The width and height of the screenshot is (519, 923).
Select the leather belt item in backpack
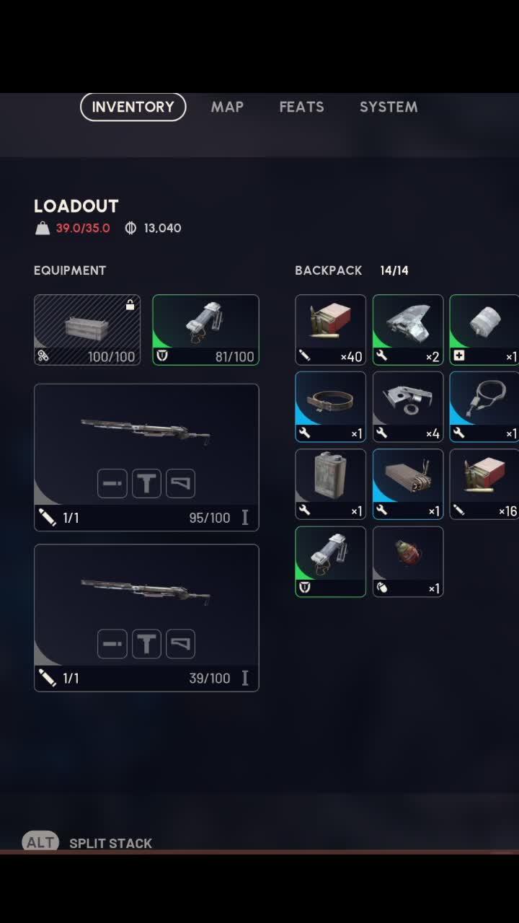(x=330, y=407)
